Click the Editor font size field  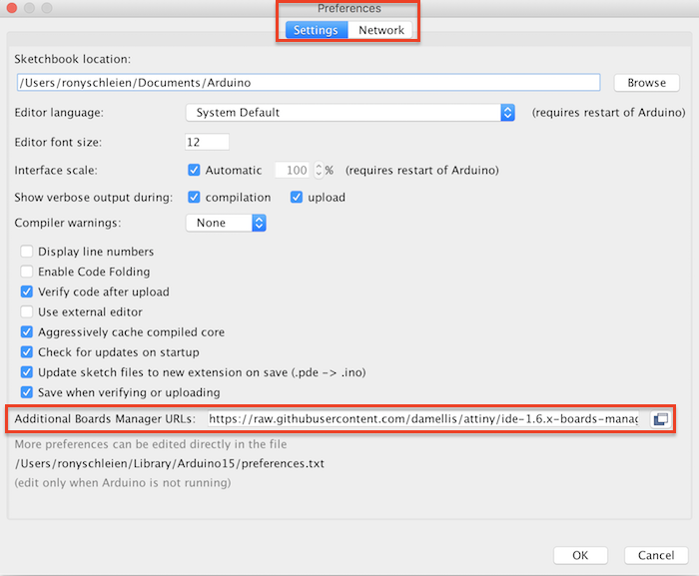coord(208,142)
